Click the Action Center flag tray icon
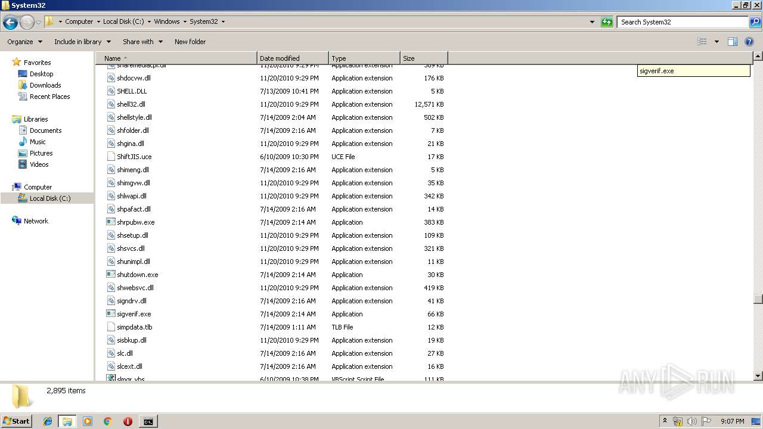The height and width of the screenshot is (429, 763). tap(707, 421)
